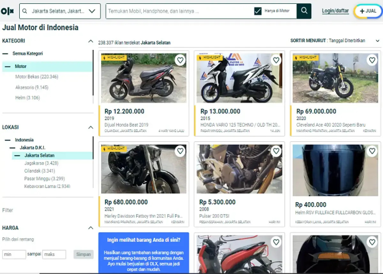383x274 pixels.
Task: Favorite the Honda Vario 125 listing
Action: click(276, 60)
